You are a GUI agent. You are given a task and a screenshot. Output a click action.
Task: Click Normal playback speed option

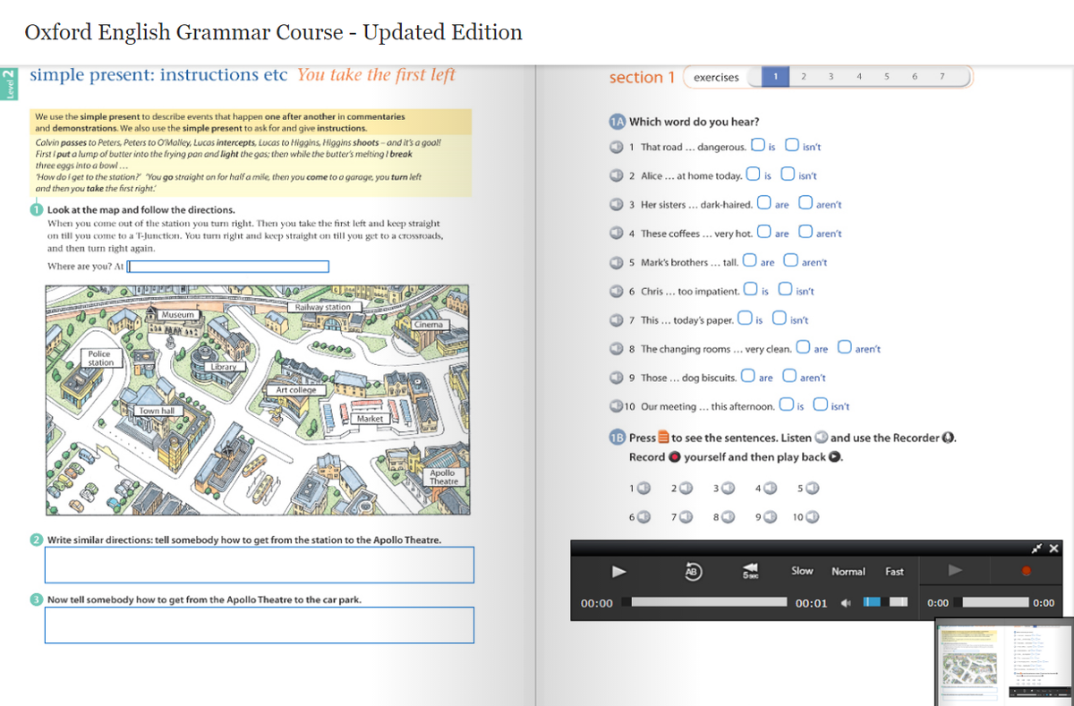point(848,570)
